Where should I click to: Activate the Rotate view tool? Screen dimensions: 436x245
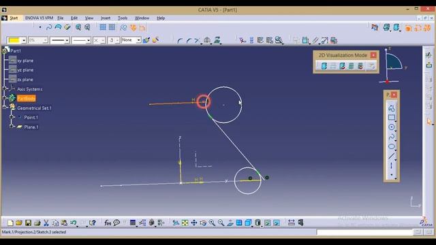pyautogui.click(x=203, y=223)
